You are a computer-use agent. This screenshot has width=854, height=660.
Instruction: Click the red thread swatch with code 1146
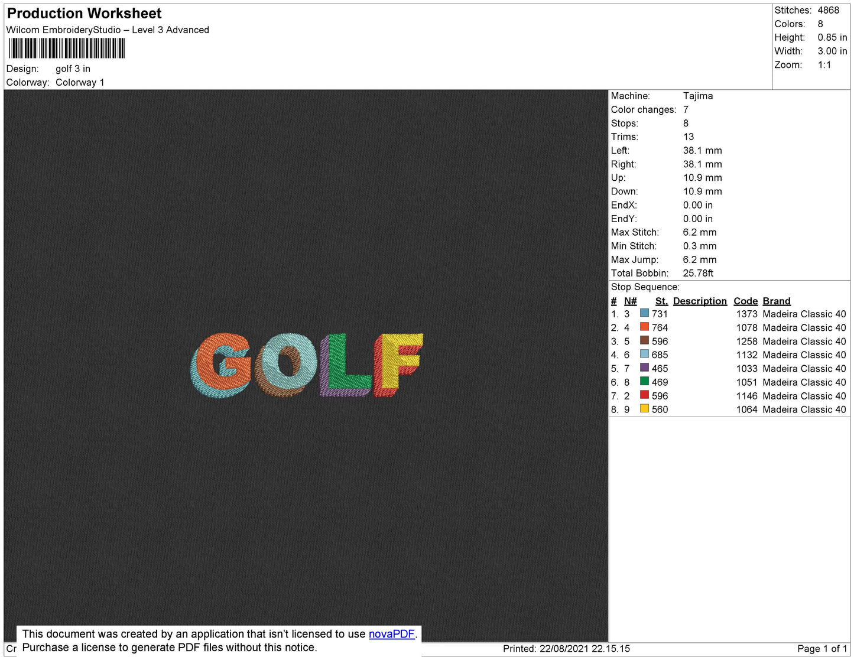(644, 395)
